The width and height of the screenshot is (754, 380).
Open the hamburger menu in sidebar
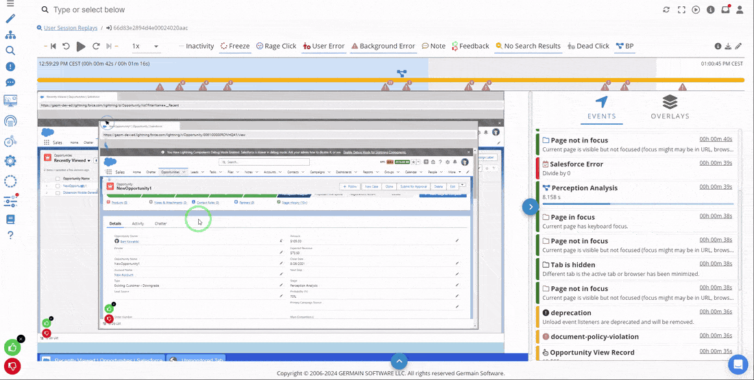[10, 4]
